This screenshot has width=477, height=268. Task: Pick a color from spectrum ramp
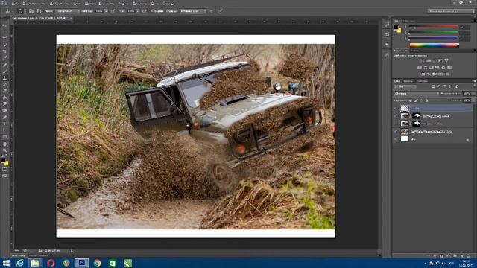pos(435,45)
